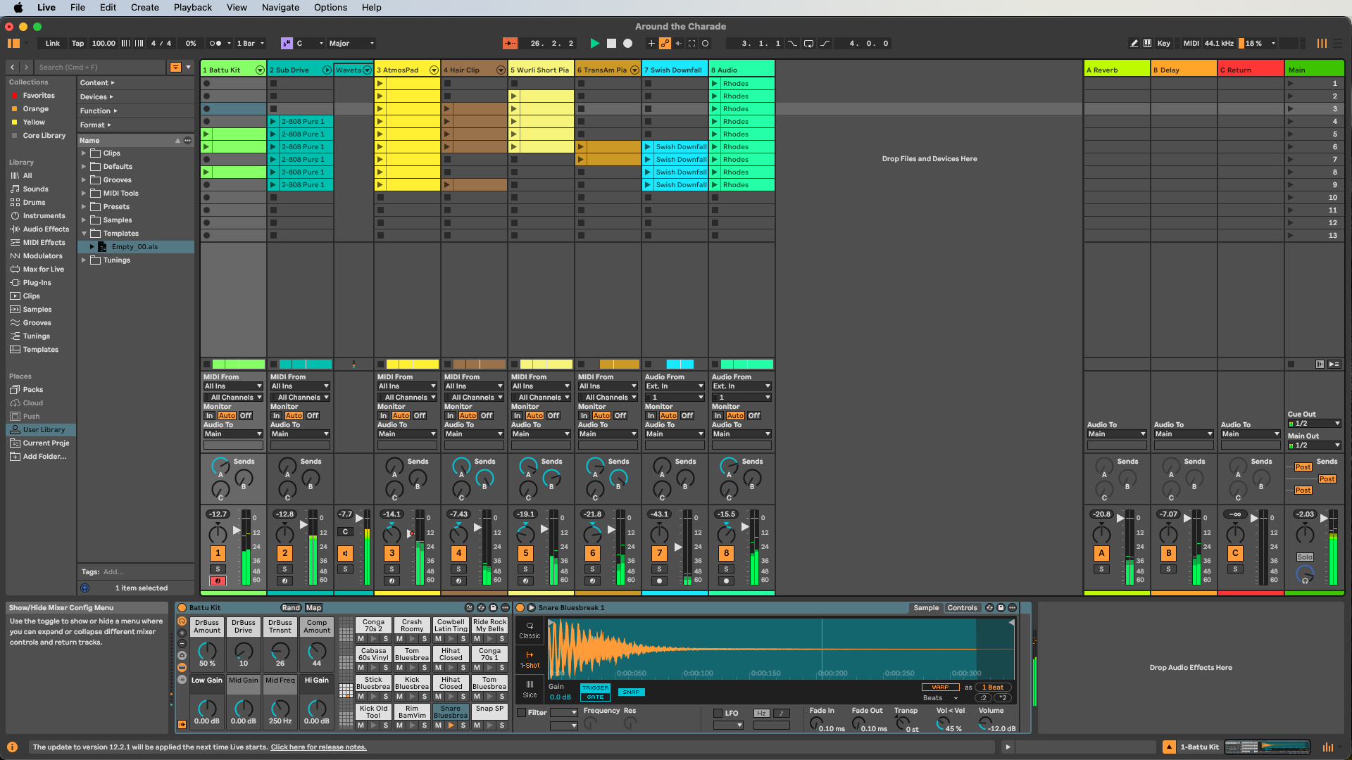The width and height of the screenshot is (1352, 760).
Task: Preview Snare Bluesbreak pad play button
Action: point(451,726)
